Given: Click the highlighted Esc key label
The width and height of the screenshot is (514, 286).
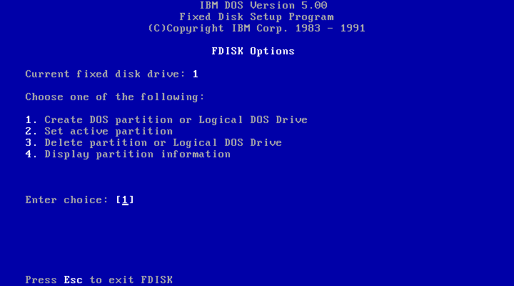Looking at the screenshot, I should [x=73, y=280].
